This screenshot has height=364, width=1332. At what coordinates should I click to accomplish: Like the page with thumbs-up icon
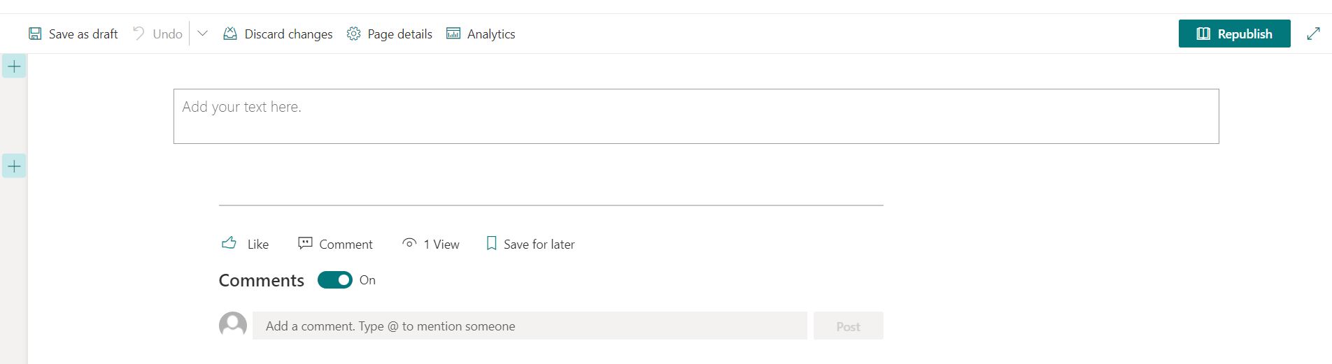click(x=229, y=243)
